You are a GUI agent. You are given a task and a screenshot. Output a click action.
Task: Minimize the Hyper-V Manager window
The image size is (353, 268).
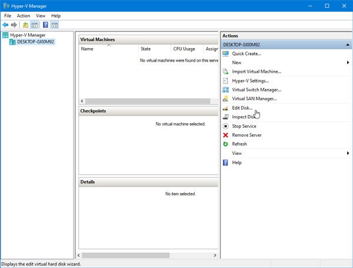point(310,6)
